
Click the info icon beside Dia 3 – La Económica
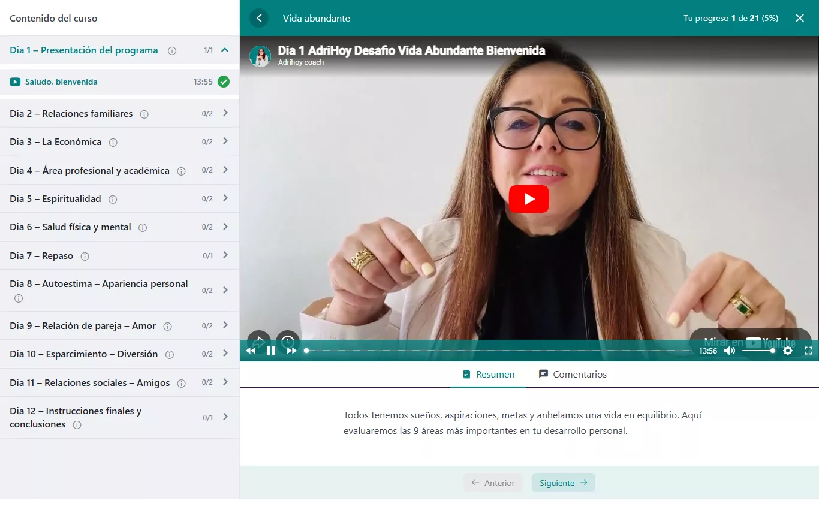113,143
